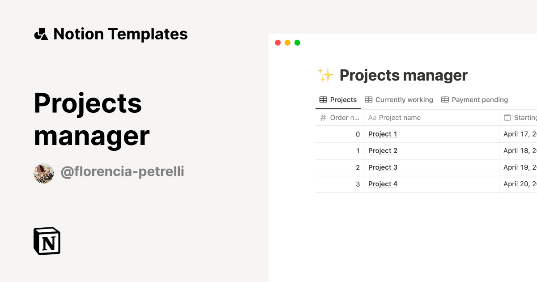Viewport: 537px width, 282px height.
Task: Visit the @florencia-petrelli profile link
Action: click(123, 171)
